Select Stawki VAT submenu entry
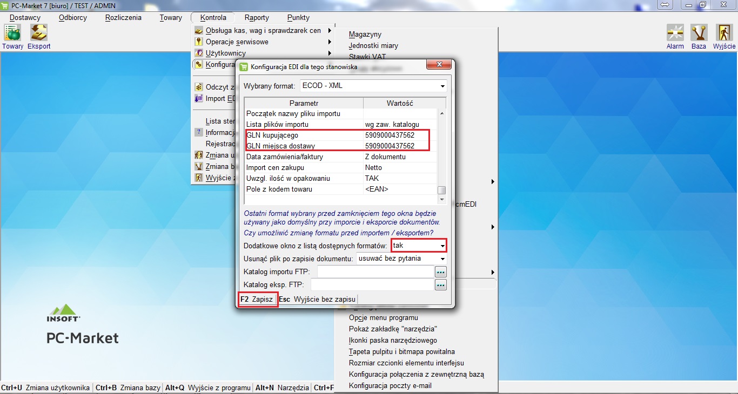The image size is (738, 394). (x=367, y=56)
